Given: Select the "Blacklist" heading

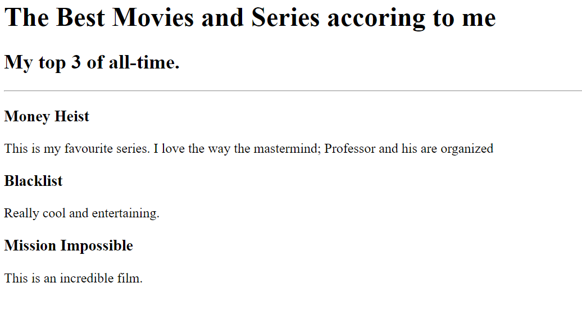Looking at the screenshot, I should coord(33,181).
